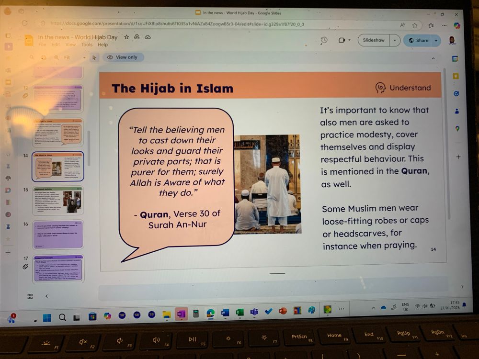Check the cloud document status icon
Screen dimensions: 479x359
[148, 37]
